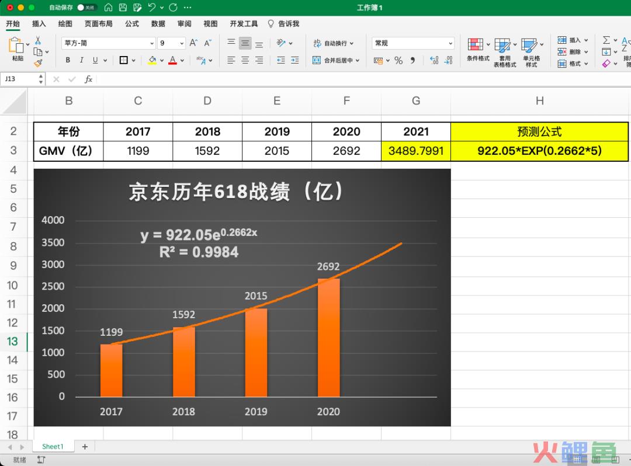Open the 数据 ribbon tab
631x466 pixels.
tap(158, 24)
